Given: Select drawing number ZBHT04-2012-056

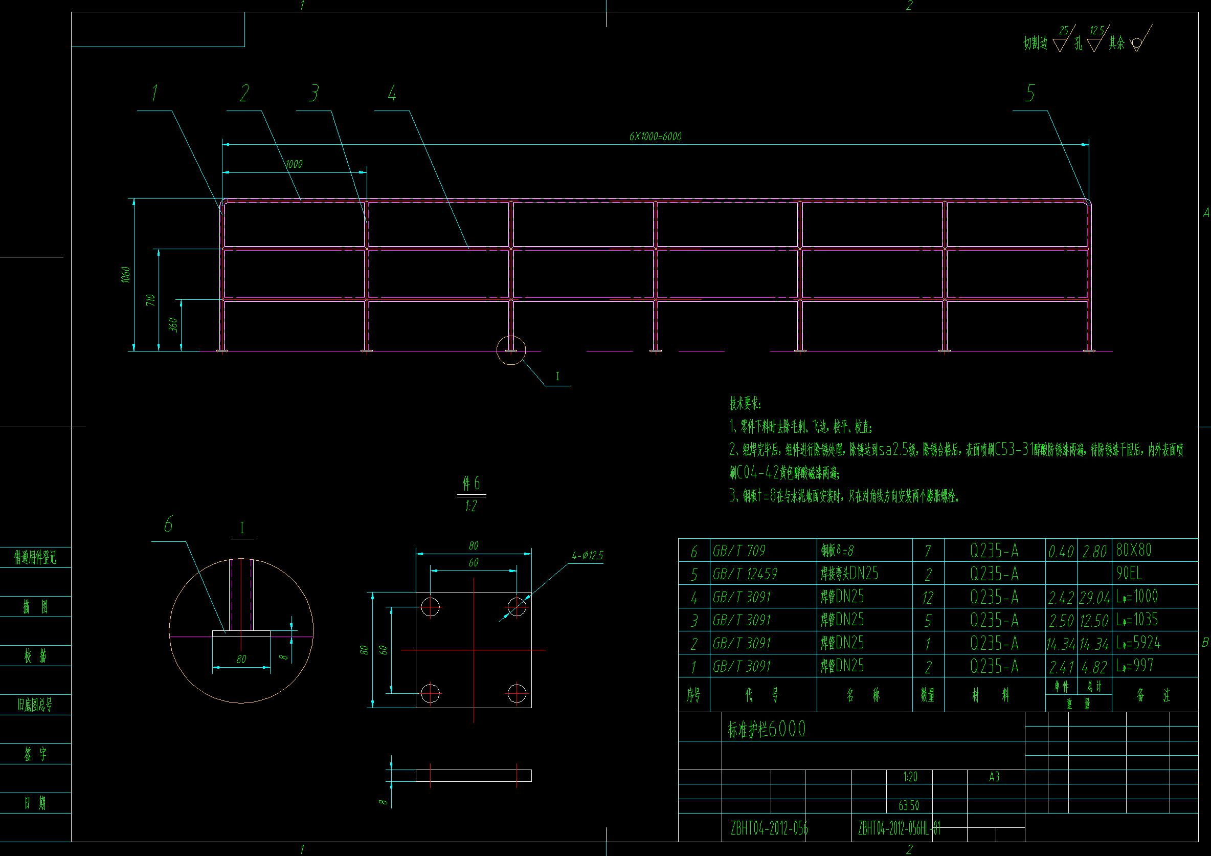Looking at the screenshot, I should pos(769,828).
